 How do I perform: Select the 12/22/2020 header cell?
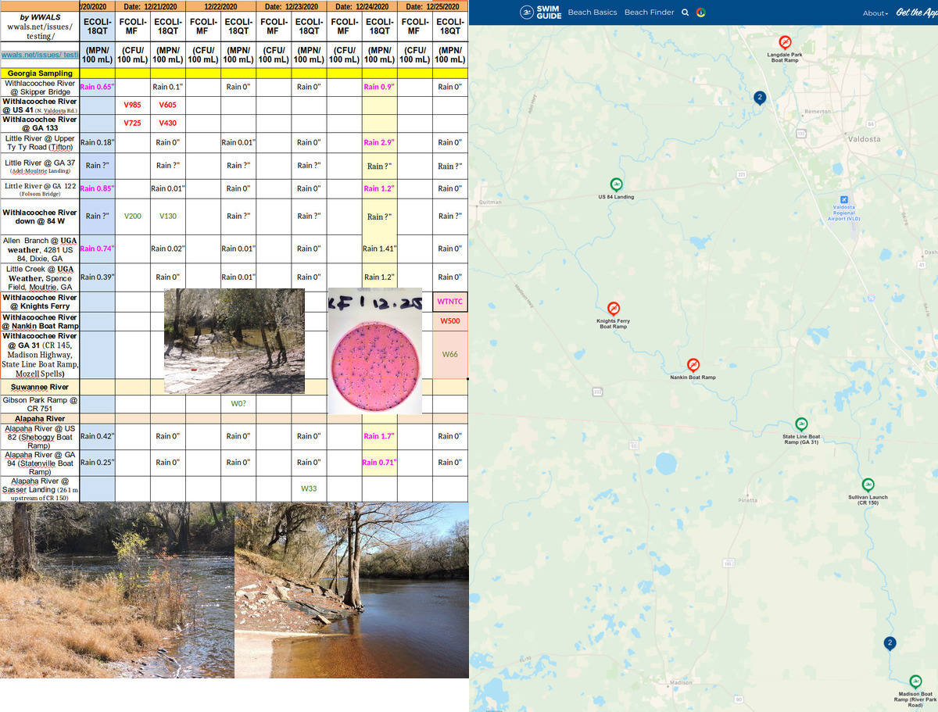[220, 6]
